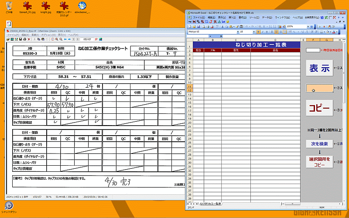Click the Zoom out magnifier in IrfanView

pos(61,39)
